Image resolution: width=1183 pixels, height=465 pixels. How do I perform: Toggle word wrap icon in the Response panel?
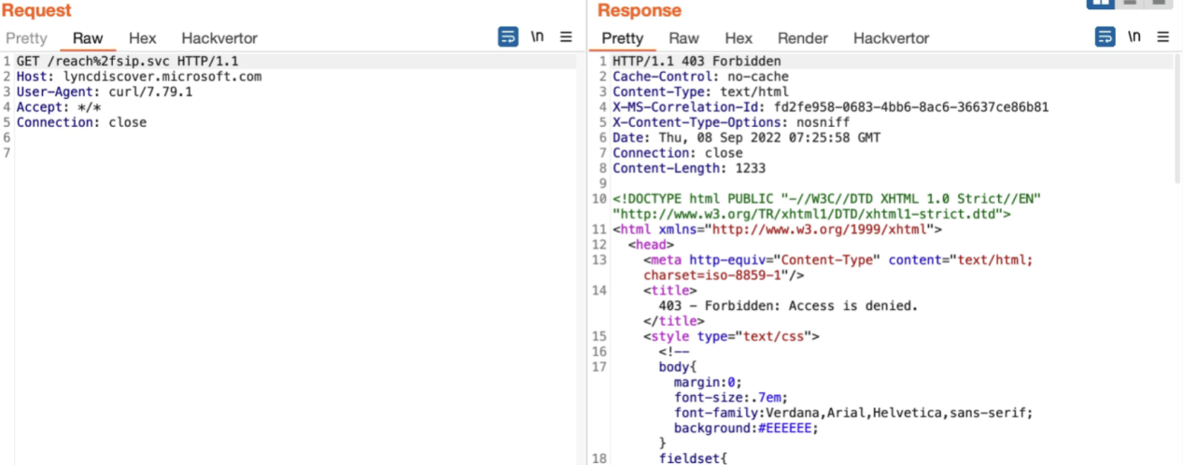pos(1105,37)
